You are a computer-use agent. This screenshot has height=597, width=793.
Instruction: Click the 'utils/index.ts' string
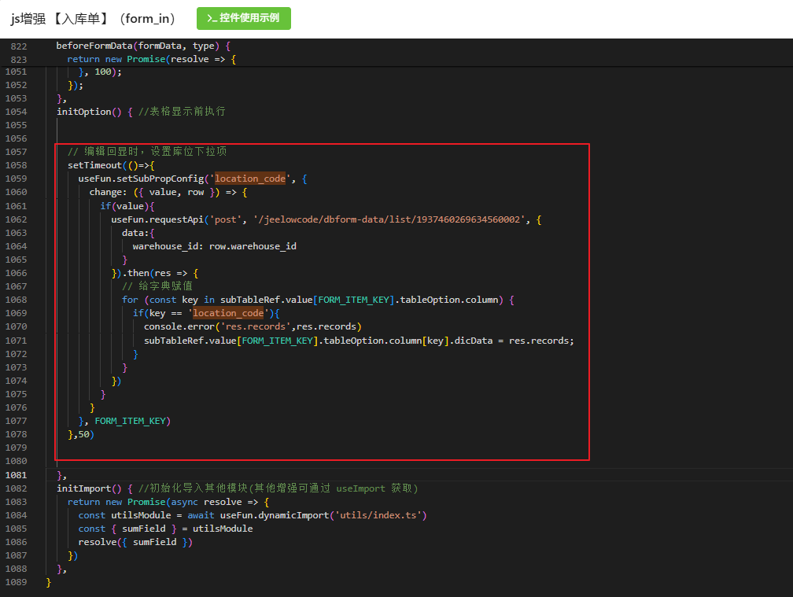click(378, 516)
